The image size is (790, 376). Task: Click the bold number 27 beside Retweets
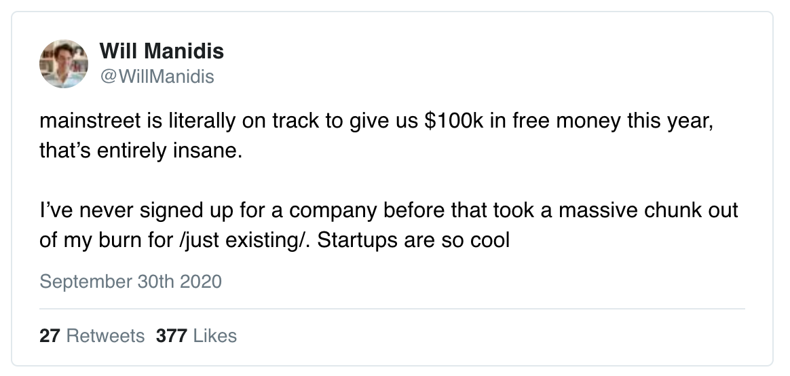point(50,336)
